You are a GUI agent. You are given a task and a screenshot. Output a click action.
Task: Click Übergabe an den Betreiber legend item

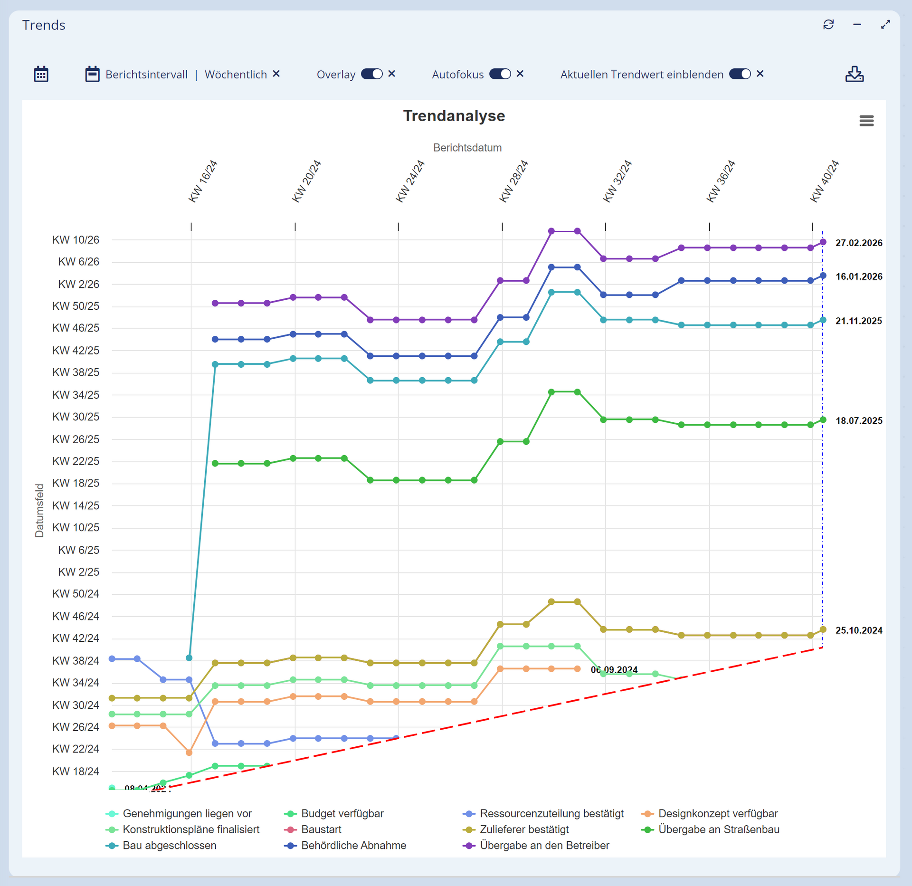click(x=544, y=845)
